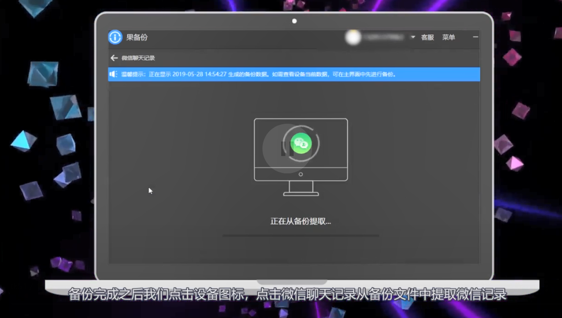This screenshot has width=562, height=318.
Task: Click the green WeChat icon in the monitor graphic
Action: [x=301, y=143]
